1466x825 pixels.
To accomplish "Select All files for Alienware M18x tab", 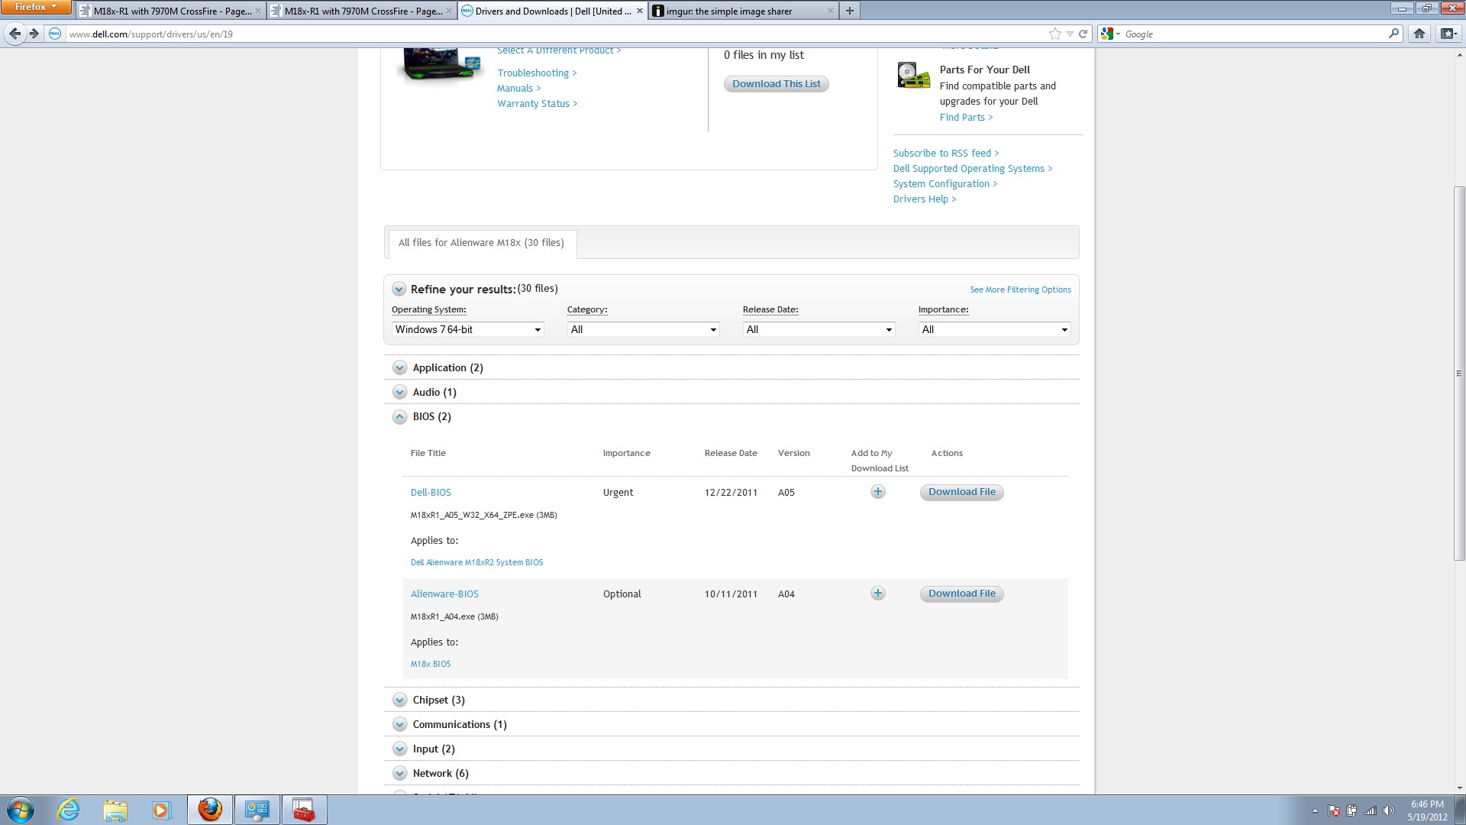I will tap(481, 243).
